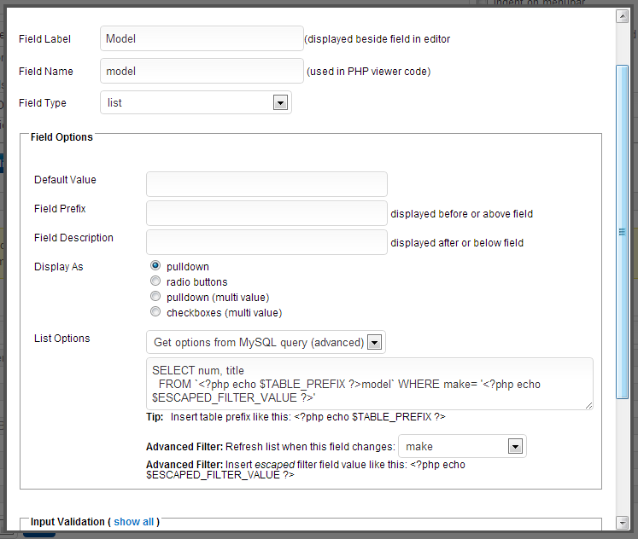
Task: Click the textarea resize handle corner
Action: [x=588, y=405]
